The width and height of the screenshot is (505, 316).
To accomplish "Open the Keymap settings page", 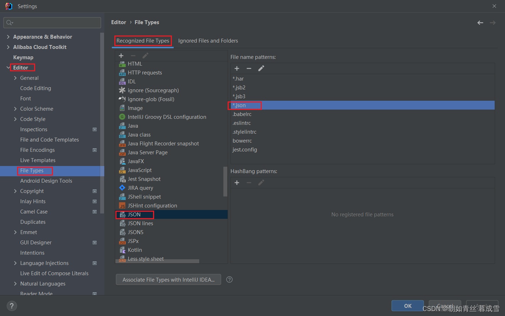I will [x=23, y=57].
